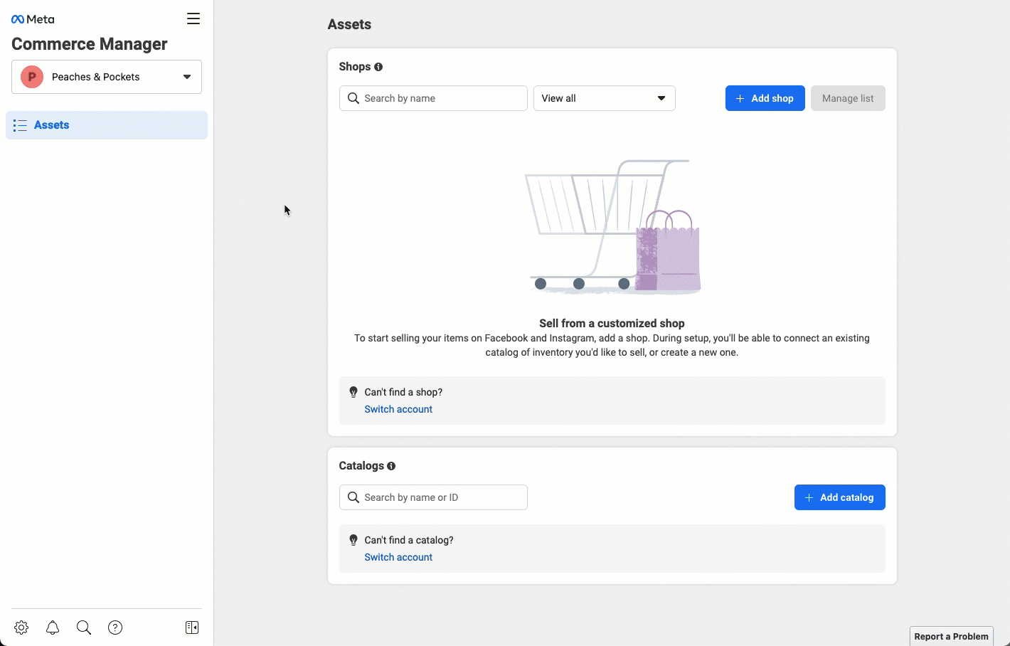Image resolution: width=1010 pixels, height=646 pixels.
Task: Open the notifications bell icon
Action: pos(53,628)
